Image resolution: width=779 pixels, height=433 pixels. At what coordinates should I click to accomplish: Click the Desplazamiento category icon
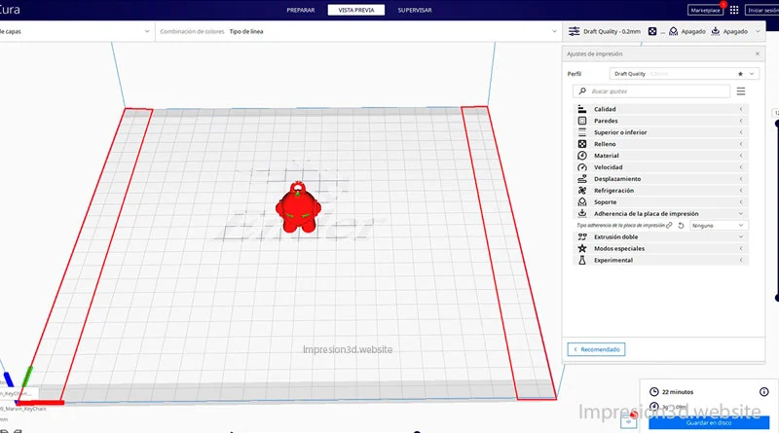582,179
